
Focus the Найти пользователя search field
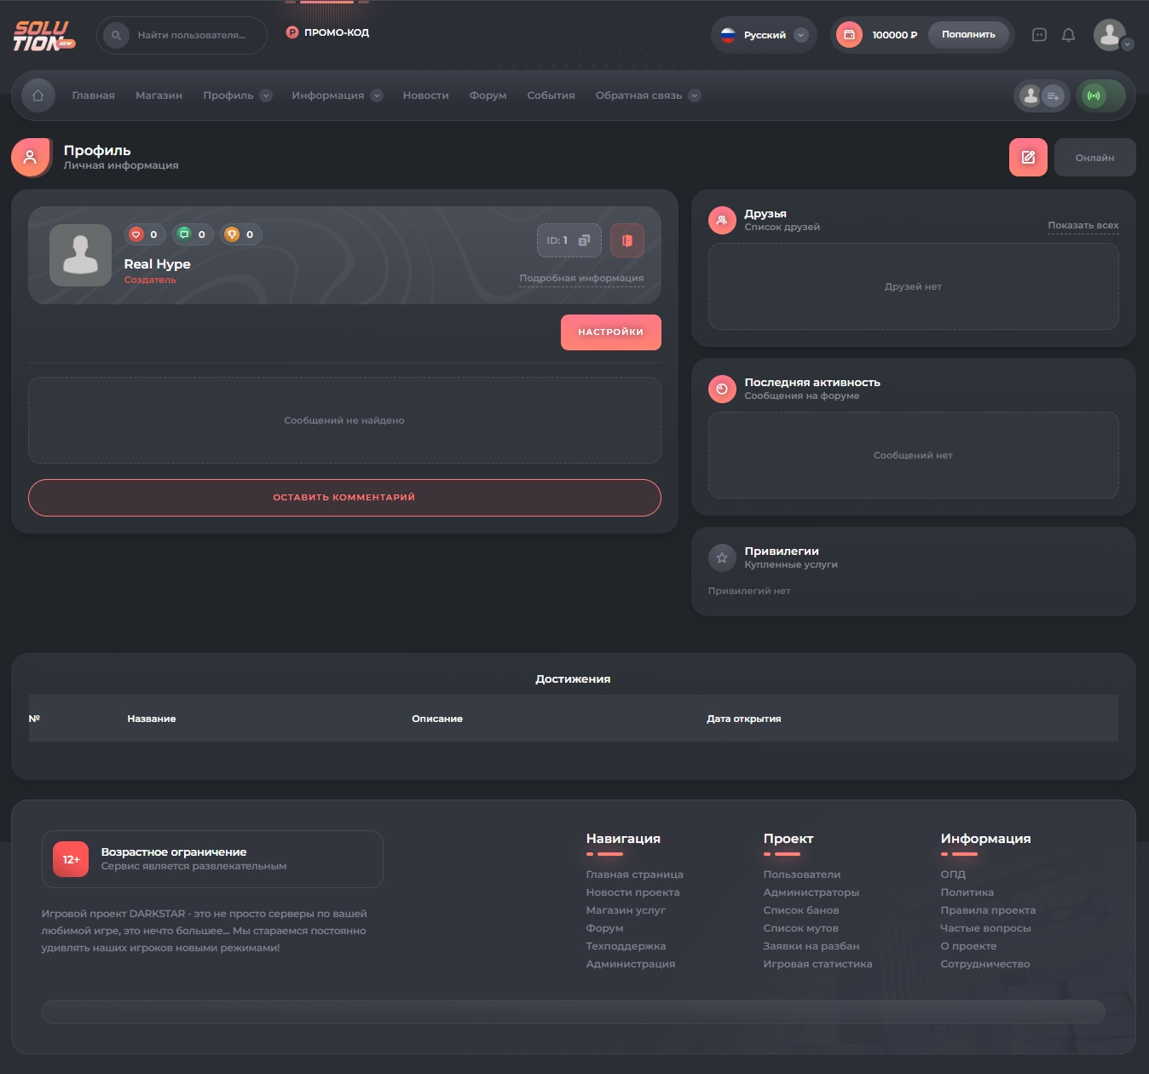192,35
